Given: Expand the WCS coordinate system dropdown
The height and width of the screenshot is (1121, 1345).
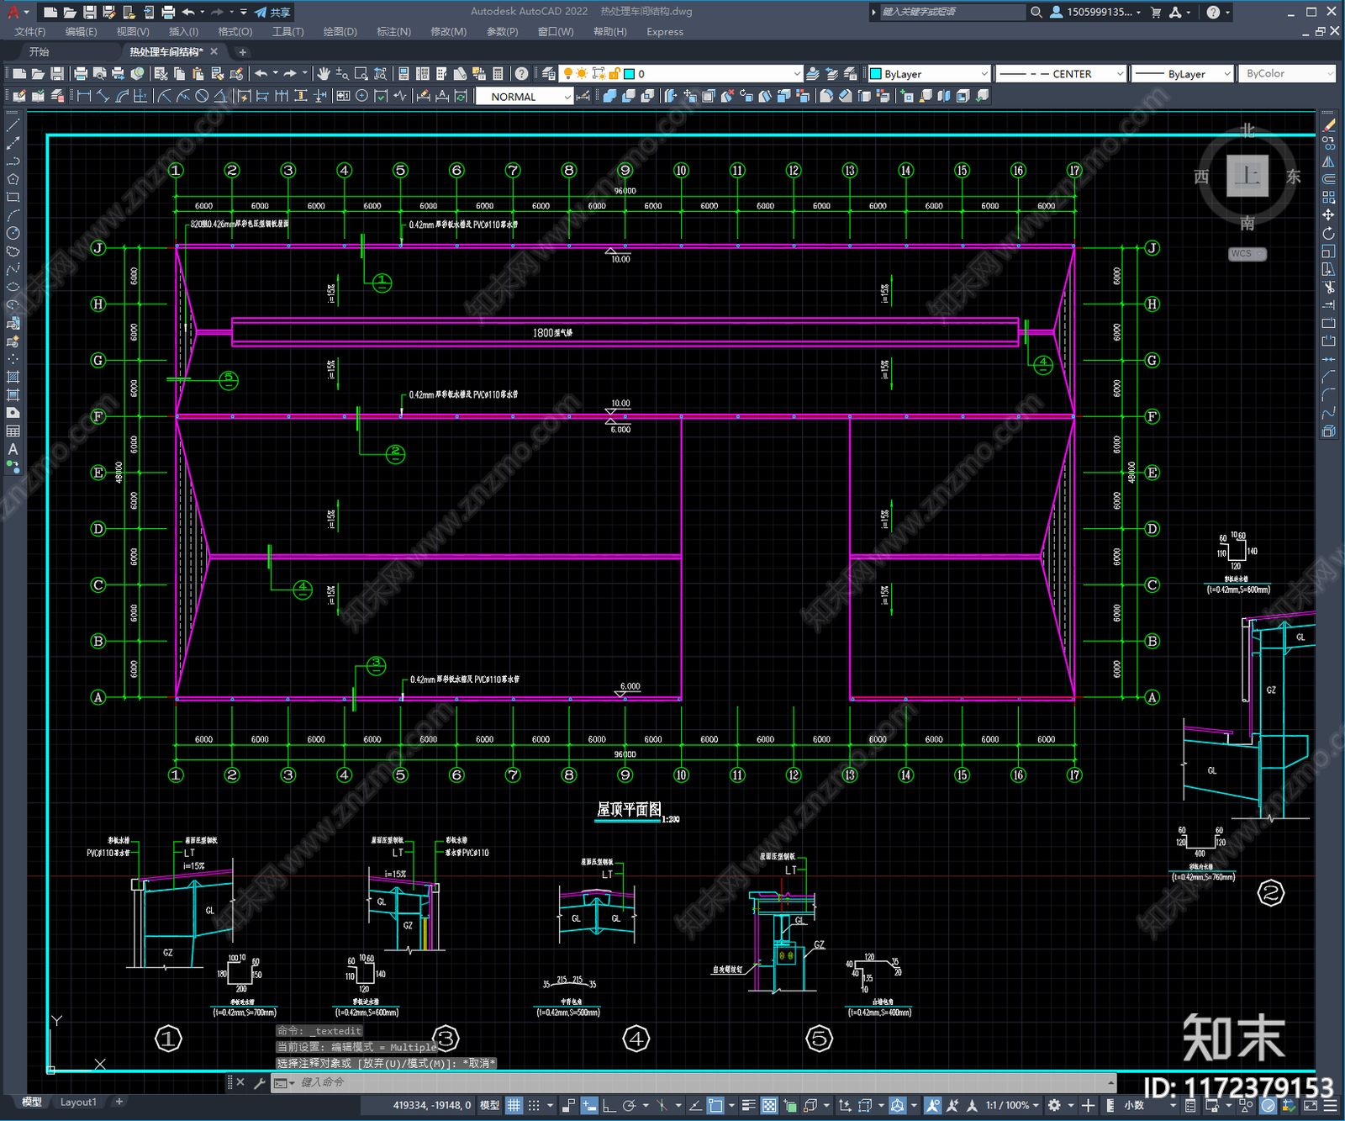Looking at the screenshot, I should coord(1247,254).
